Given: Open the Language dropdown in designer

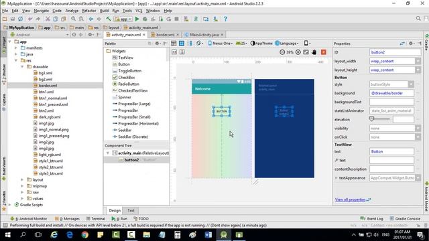Looking at the screenshot, I should [x=287, y=44].
